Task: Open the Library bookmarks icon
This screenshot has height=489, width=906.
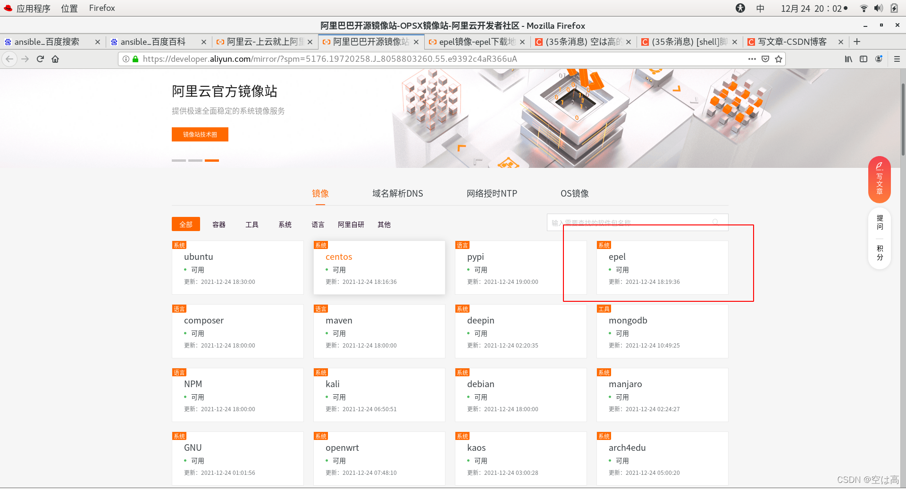Action: (848, 59)
